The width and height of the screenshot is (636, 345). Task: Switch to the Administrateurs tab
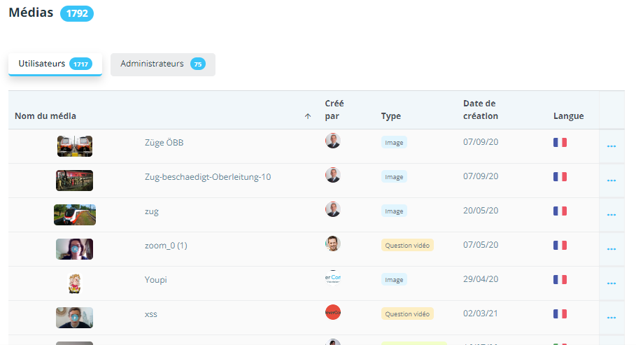(x=162, y=64)
